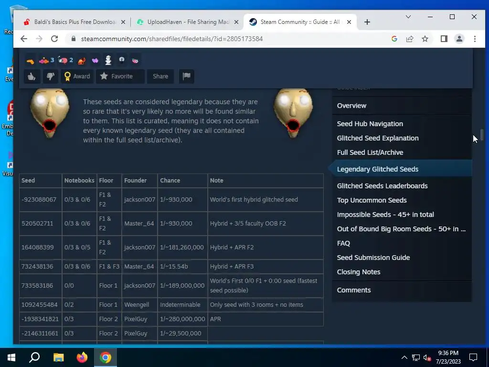This screenshot has width=489, height=367.
Task: Click the 1/~15.54b chance cell
Action: 182,267
